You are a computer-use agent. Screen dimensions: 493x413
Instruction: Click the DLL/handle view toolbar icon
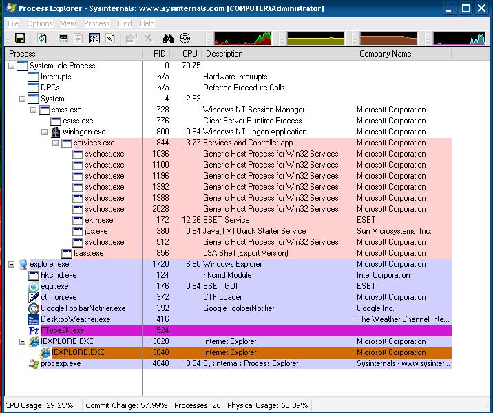(110, 39)
